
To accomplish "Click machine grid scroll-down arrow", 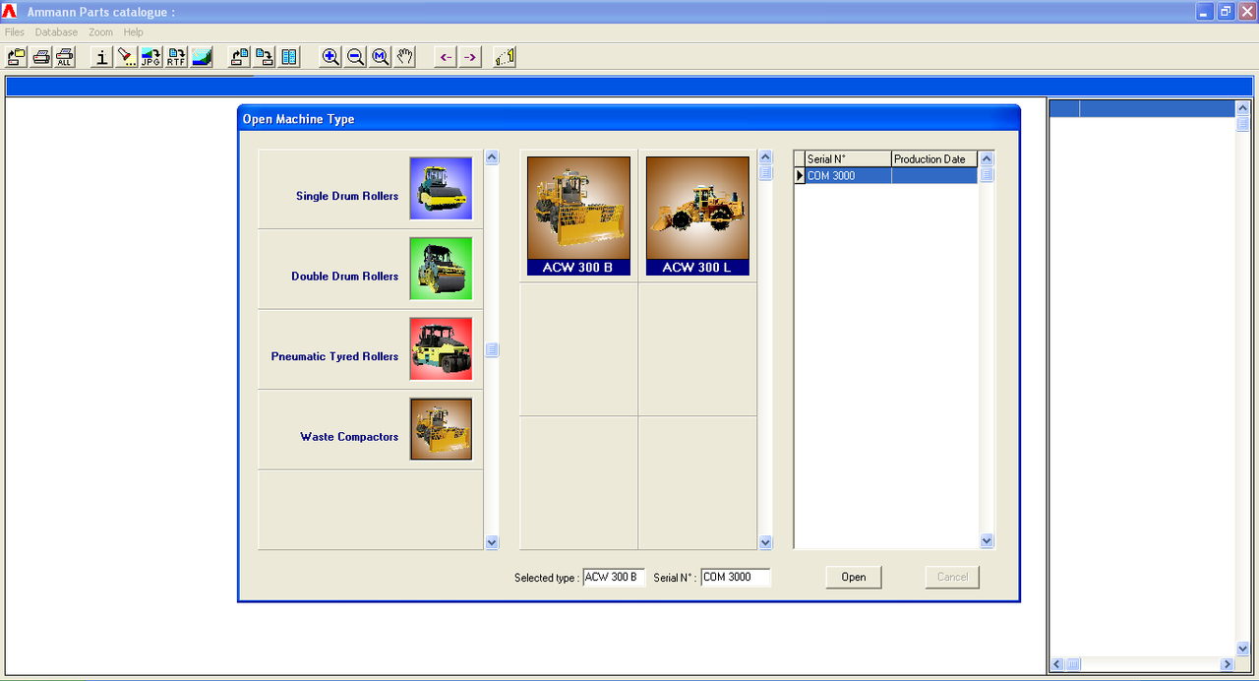I will [x=765, y=542].
